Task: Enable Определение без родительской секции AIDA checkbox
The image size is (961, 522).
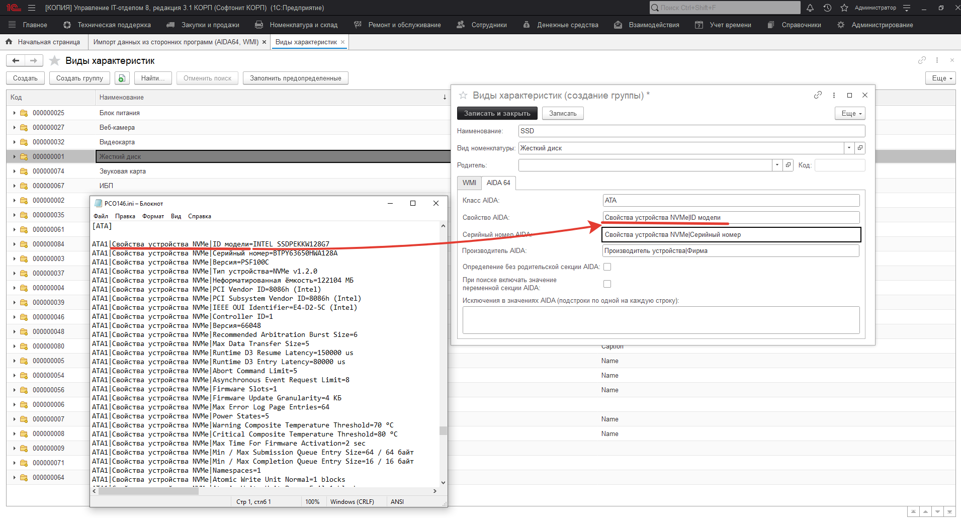Action: click(x=607, y=267)
